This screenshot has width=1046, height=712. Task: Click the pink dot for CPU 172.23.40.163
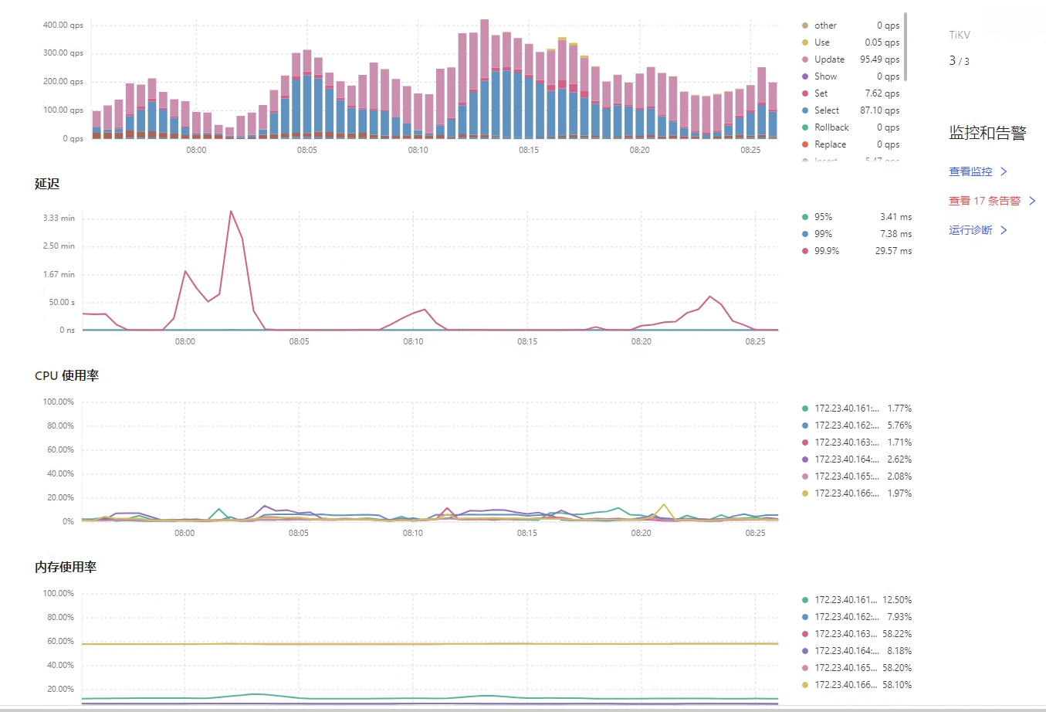click(x=805, y=442)
